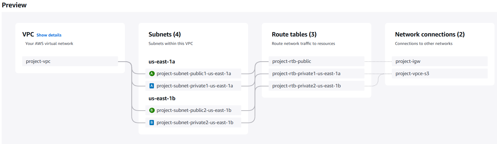Click the Subnets (4) heading
Image resolution: width=497 pixels, height=144 pixels.
coord(165,35)
